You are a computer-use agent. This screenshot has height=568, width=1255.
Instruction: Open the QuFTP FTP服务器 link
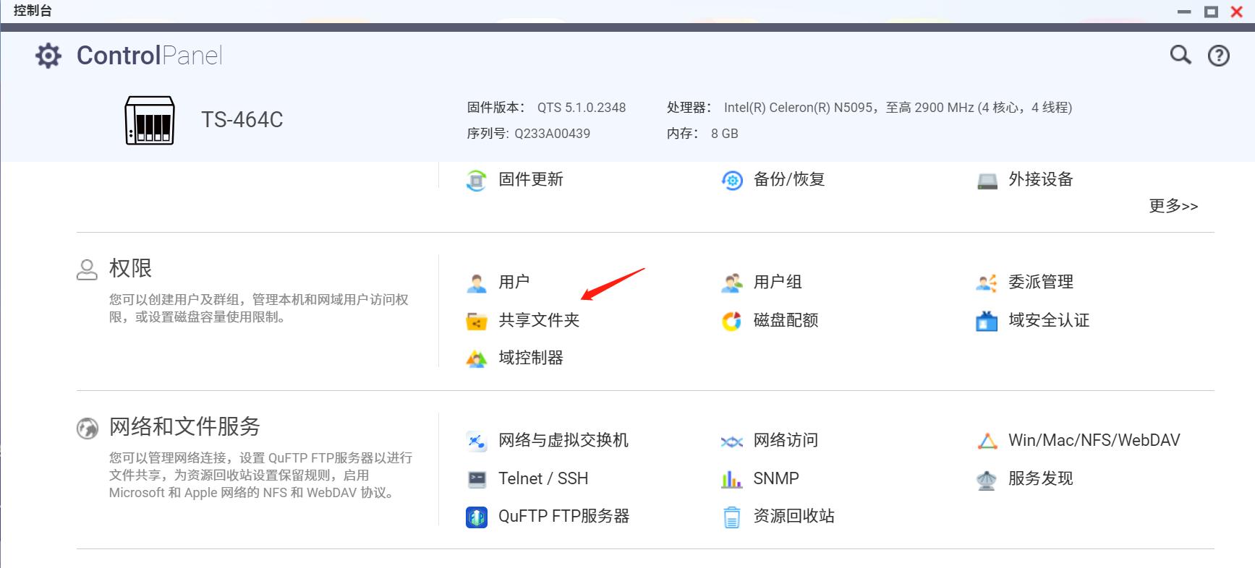(x=564, y=517)
